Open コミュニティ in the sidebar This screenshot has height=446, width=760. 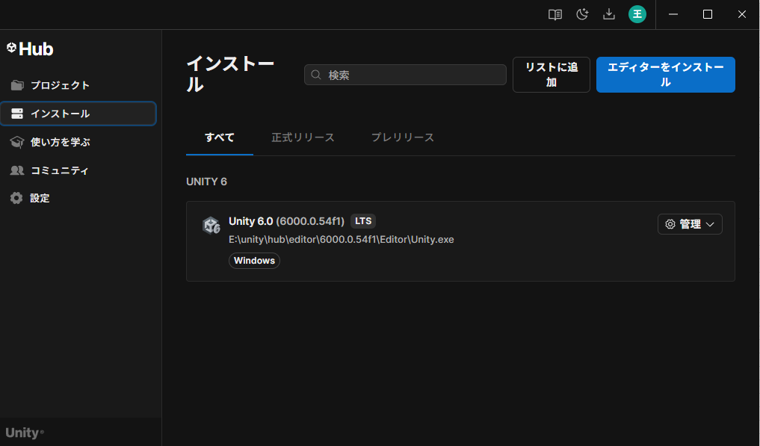[78, 170]
